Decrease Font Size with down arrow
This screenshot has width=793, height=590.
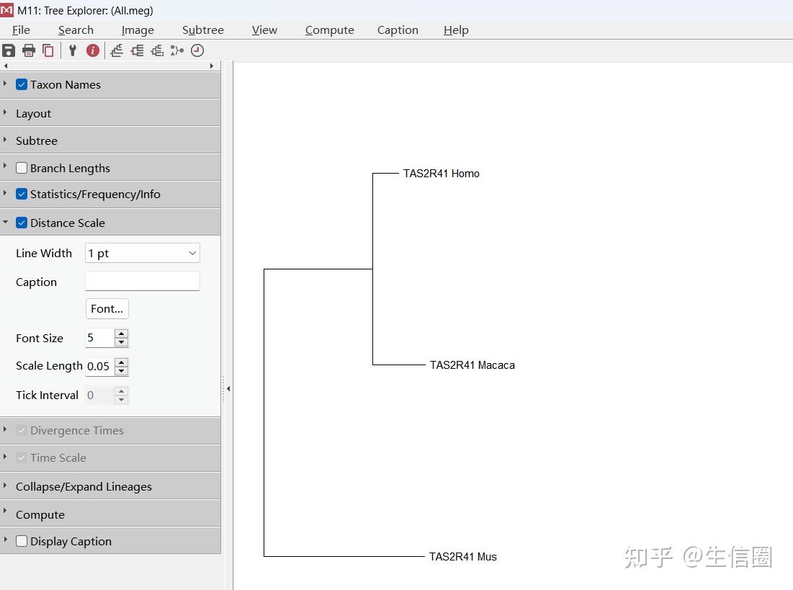pos(122,343)
